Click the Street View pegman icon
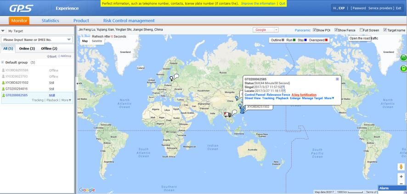This screenshot has width=407, height=194. (x=401, y=166)
